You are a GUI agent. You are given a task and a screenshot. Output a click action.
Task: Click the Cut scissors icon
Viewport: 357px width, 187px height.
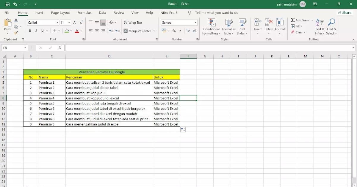[16, 20]
